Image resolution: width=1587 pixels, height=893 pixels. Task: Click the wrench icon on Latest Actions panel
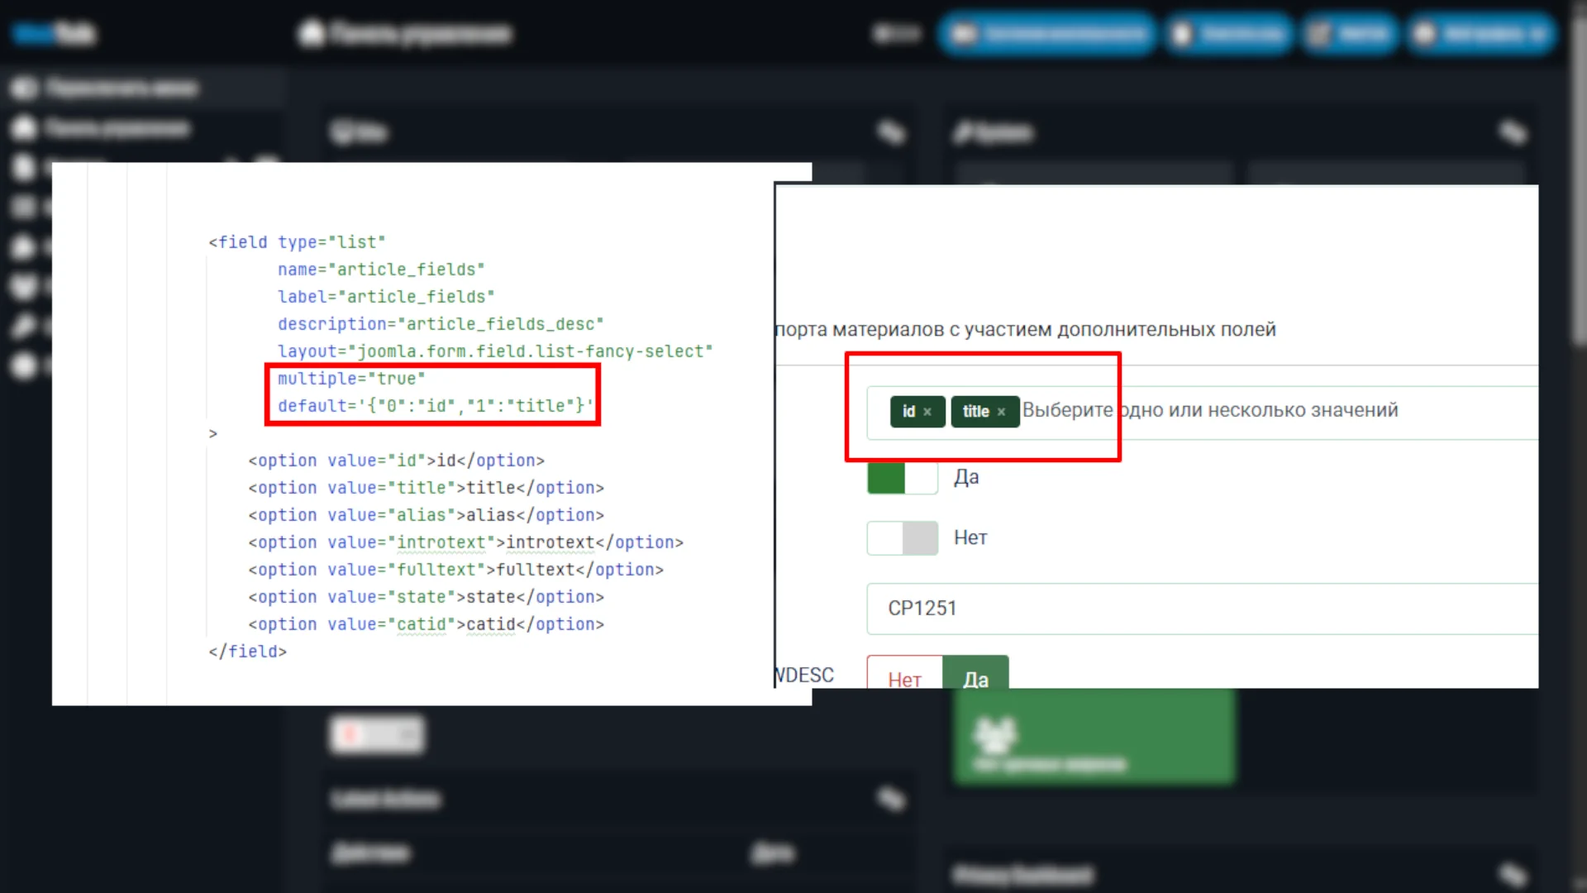(x=890, y=799)
